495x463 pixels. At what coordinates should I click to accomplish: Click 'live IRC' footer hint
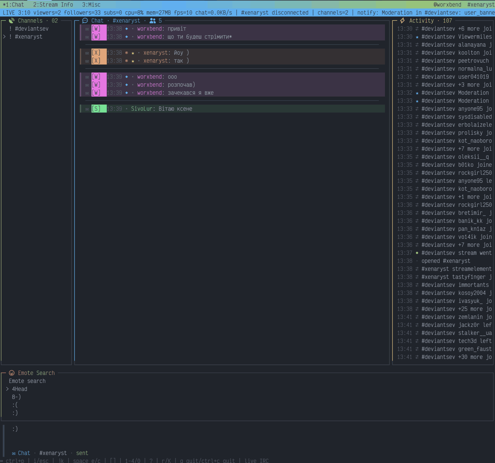256,461
